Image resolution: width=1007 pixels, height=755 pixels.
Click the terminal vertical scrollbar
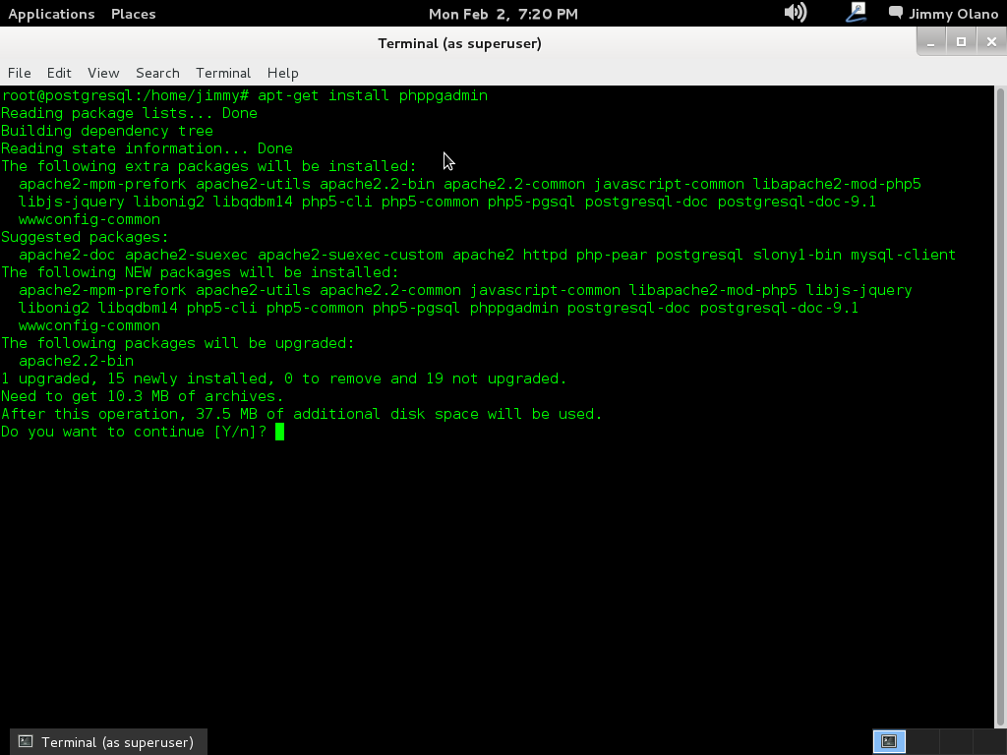pyautogui.click(x=1000, y=393)
